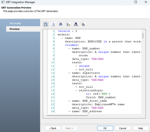
Task: Select the Preview page in the sidebar
Action: pyautogui.click(x=23, y=29)
